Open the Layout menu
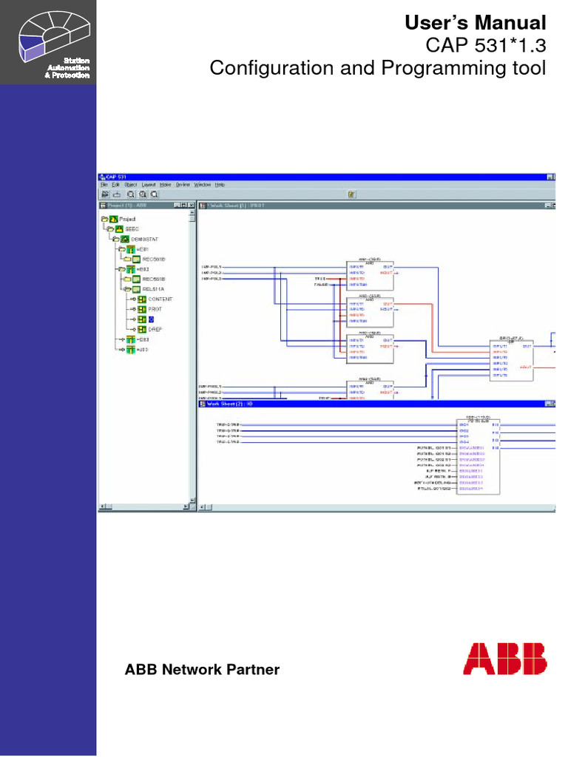 pyautogui.click(x=148, y=184)
